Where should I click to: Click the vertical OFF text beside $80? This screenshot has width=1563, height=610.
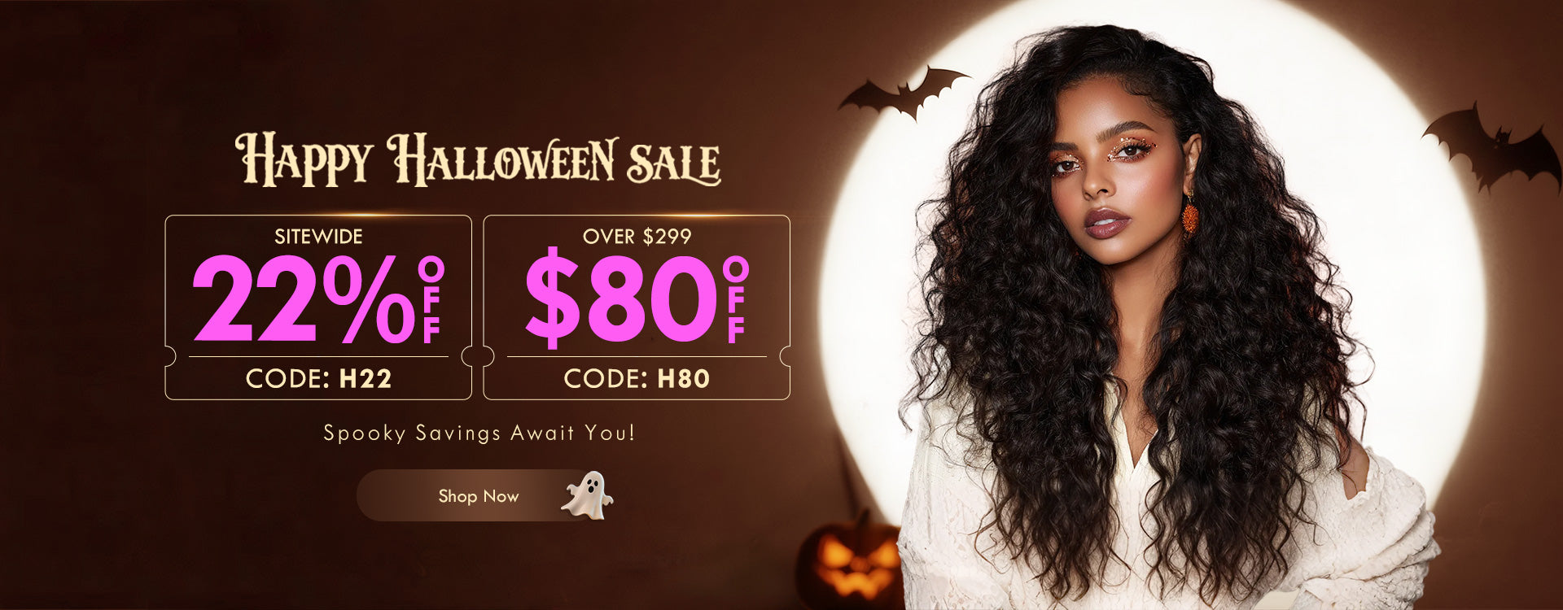(736, 299)
